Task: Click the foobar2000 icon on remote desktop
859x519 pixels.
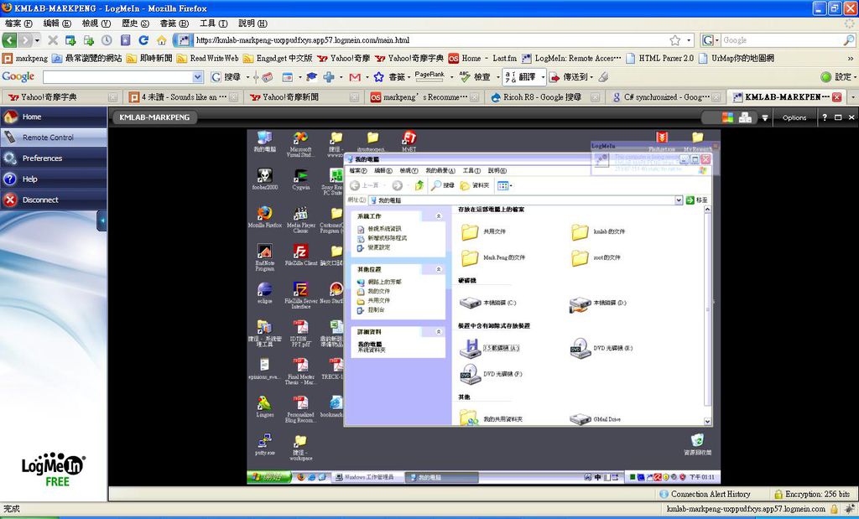Action: point(264,179)
